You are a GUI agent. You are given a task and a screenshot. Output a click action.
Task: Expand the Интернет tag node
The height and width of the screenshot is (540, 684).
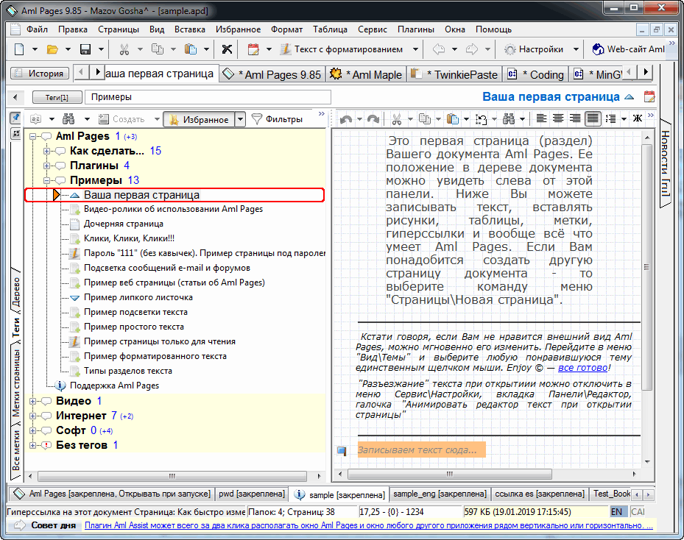[32, 416]
